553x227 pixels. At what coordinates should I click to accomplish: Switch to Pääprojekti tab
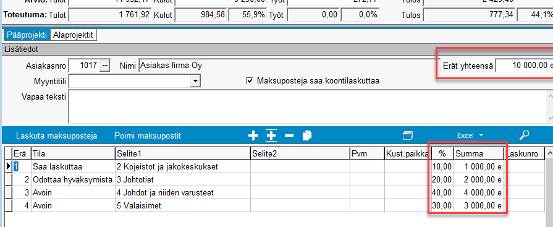point(27,35)
